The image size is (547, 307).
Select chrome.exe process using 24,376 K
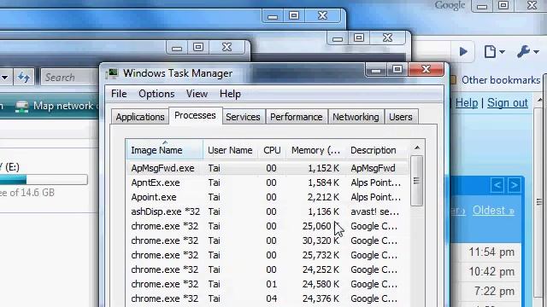click(268, 298)
